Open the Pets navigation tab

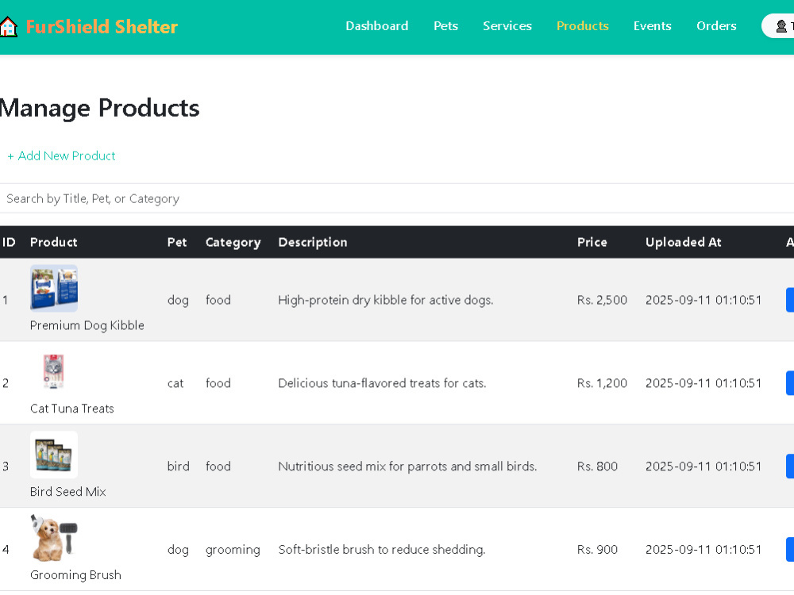445,26
